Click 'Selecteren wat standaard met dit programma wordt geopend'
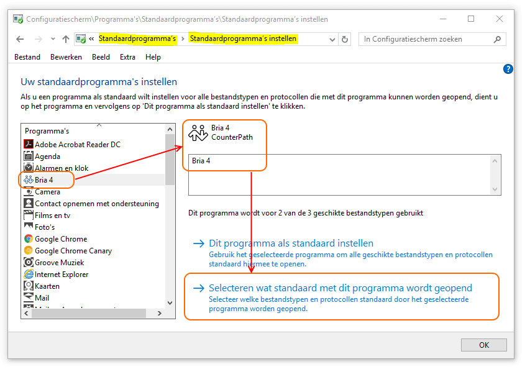Image resolution: width=530 pixels, height=372 pixels. tap(340, 288)
